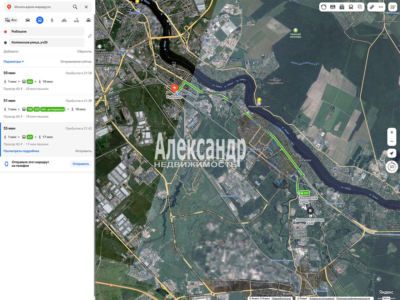Open the map layers selector
The width and height of the screenshot is (400, 300).
360,7
